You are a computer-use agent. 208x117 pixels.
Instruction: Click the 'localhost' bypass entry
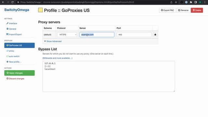(x=50, y=69)
